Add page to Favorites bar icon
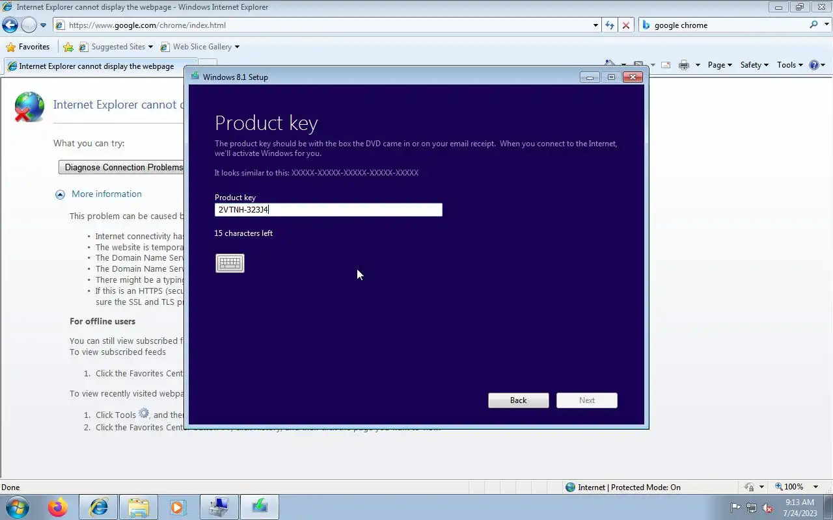The image size is (833, 520). 68,47
